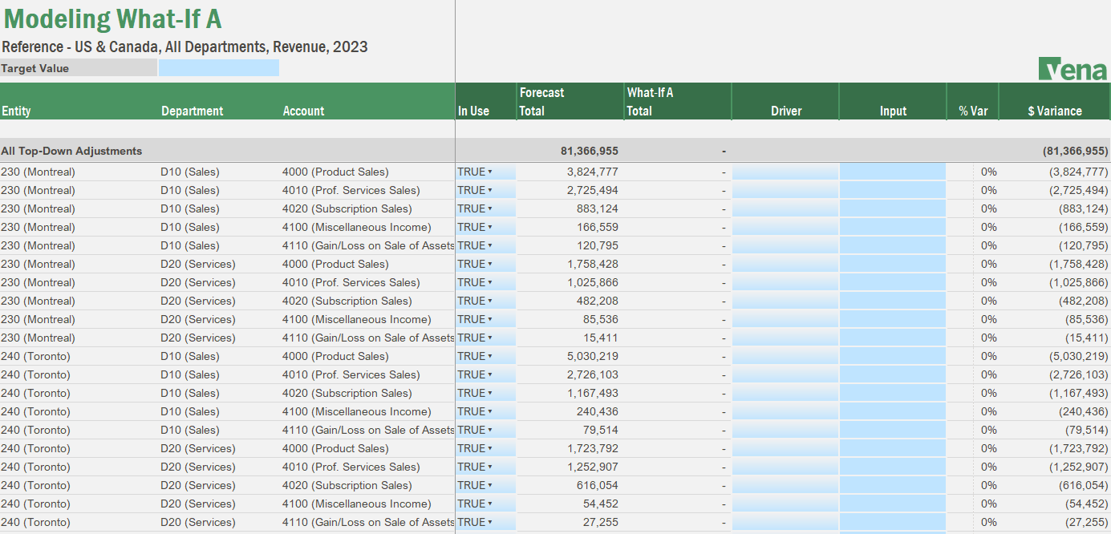The width and height of the screenshot is (1111, 534).
Task: Click the Target Value input field
Action: click(218, 67)
